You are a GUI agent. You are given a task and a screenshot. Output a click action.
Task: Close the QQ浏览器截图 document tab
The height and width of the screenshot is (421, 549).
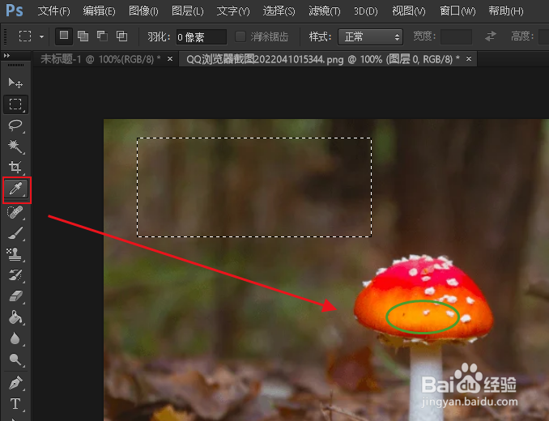click(469, 59)
